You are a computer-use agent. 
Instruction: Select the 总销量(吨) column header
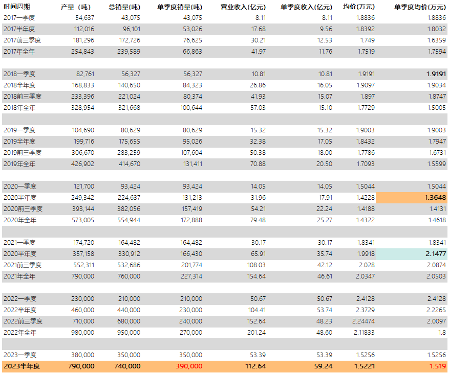[124, 7]
